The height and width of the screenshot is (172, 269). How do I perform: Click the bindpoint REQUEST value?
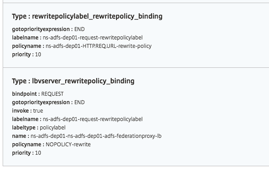(52, 94)
